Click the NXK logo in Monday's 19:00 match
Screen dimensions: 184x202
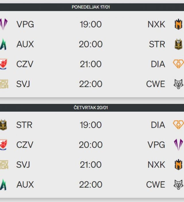(178, 24)
